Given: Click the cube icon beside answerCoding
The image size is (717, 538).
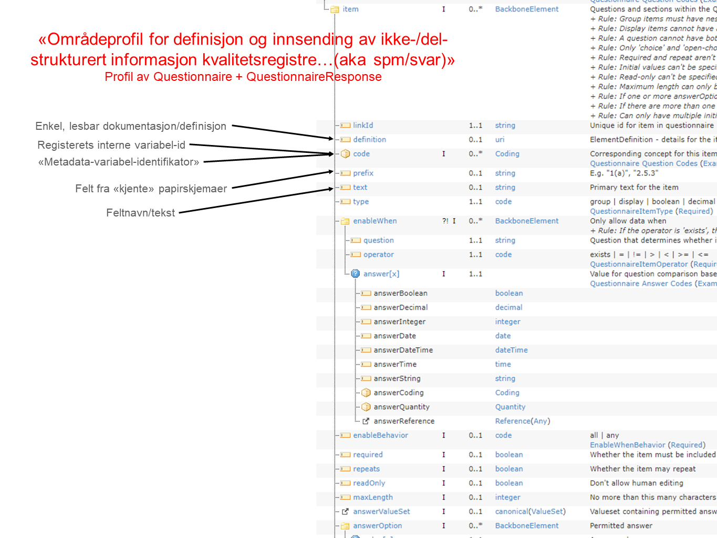Looking at the screenshot, I should pyautogui.click(x=366, y=393).
